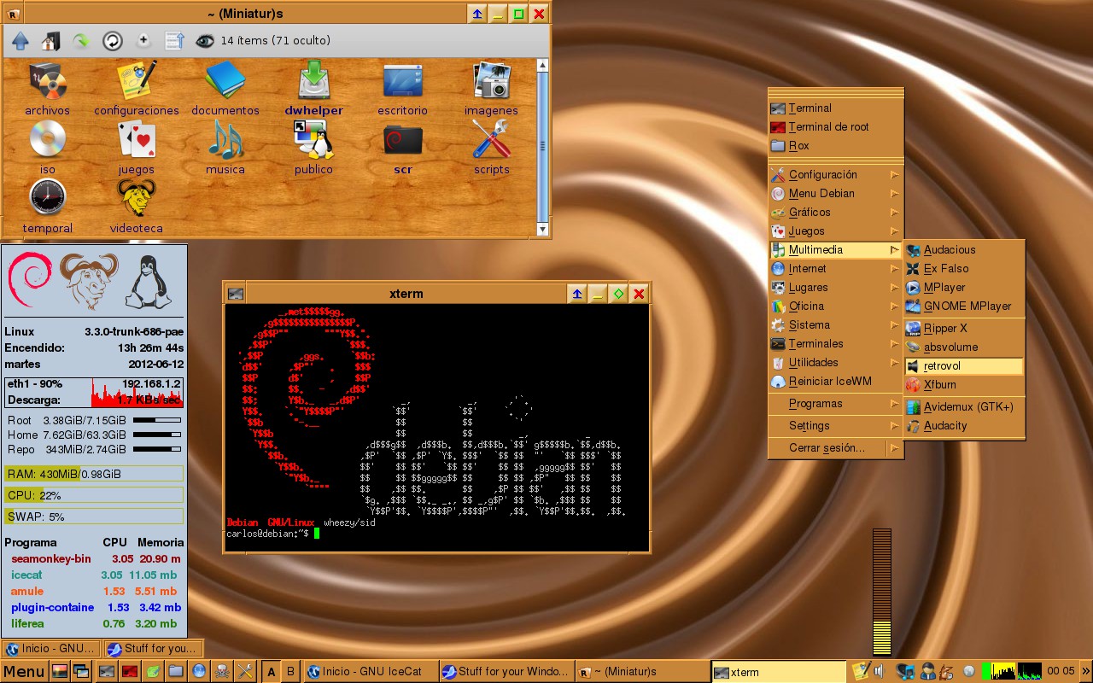This screenshot has height=683, width=1093.
Task: Open the dwhelper folder
Action: coord(314,89)
